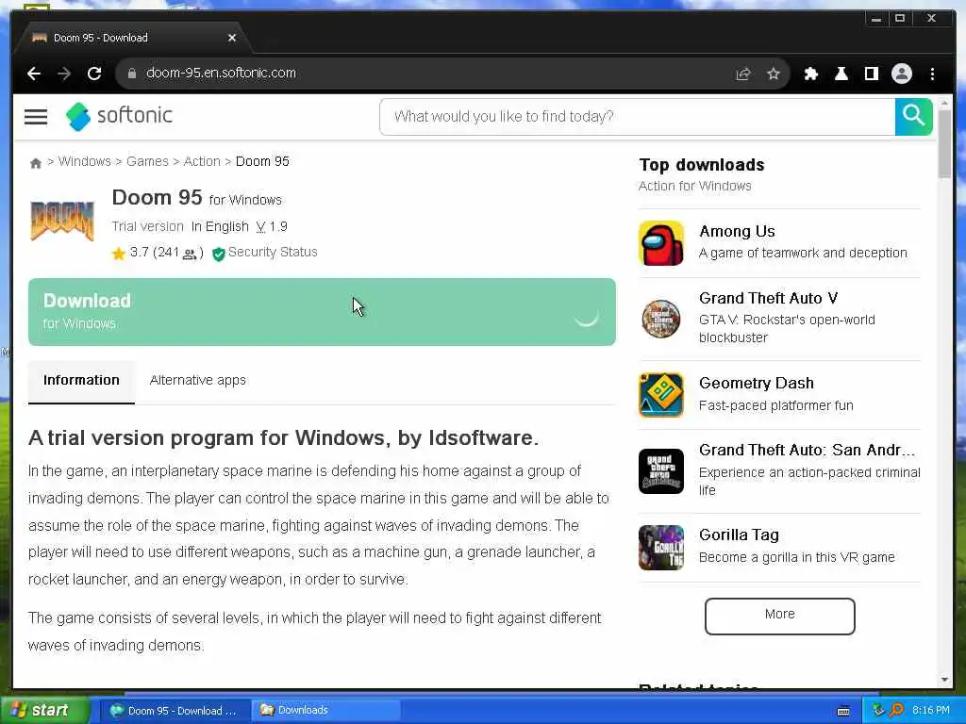Click the page's vertical scrollbar thumb
The height and width of the screenshot is (724, 966).
pos(944,144)
